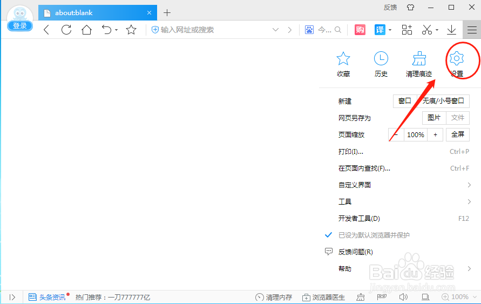481x304 pixels.
Task: Save page as 图片 button
Action: click(x=433, y=118)
